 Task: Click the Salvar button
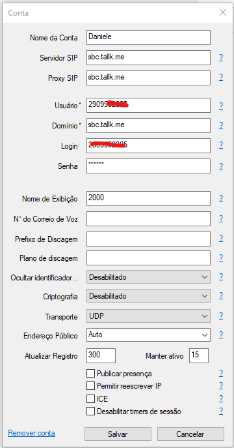118,434
